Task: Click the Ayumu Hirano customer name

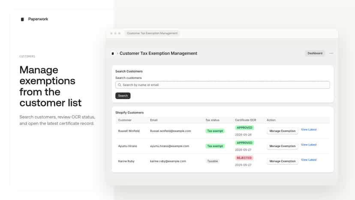Action: 127,146
